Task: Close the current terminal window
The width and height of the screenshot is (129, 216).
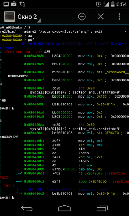Action: pos(101,17)
